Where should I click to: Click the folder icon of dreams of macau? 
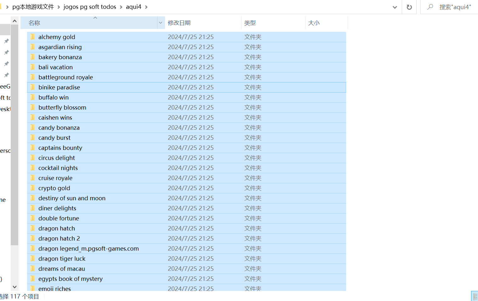point(32,269)
